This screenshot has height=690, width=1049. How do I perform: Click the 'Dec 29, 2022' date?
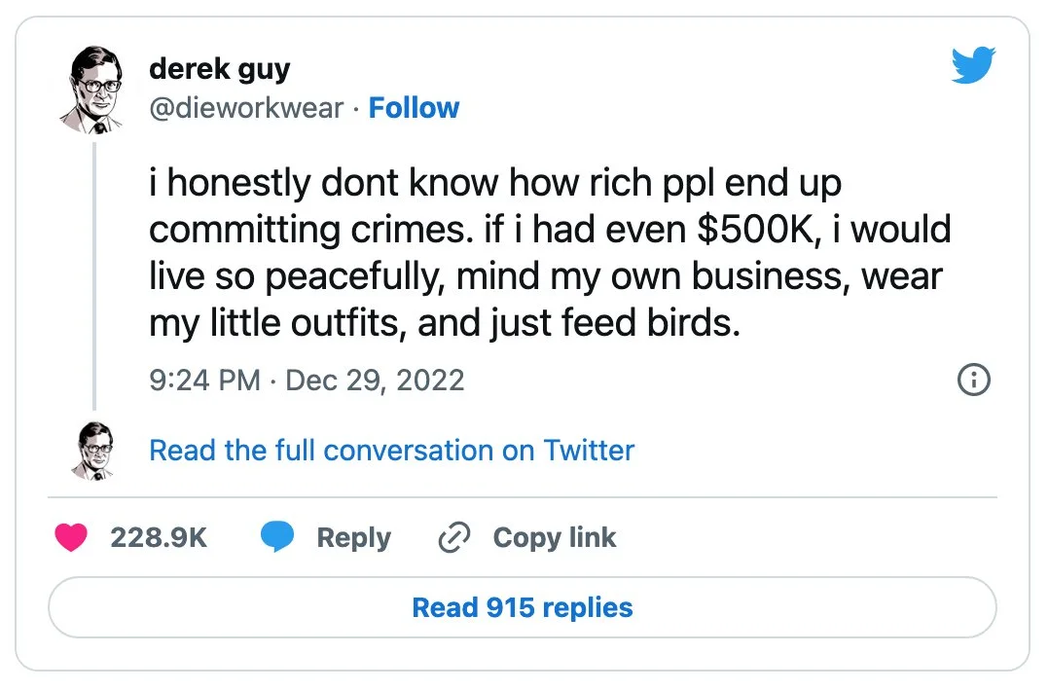click(376, 380)
